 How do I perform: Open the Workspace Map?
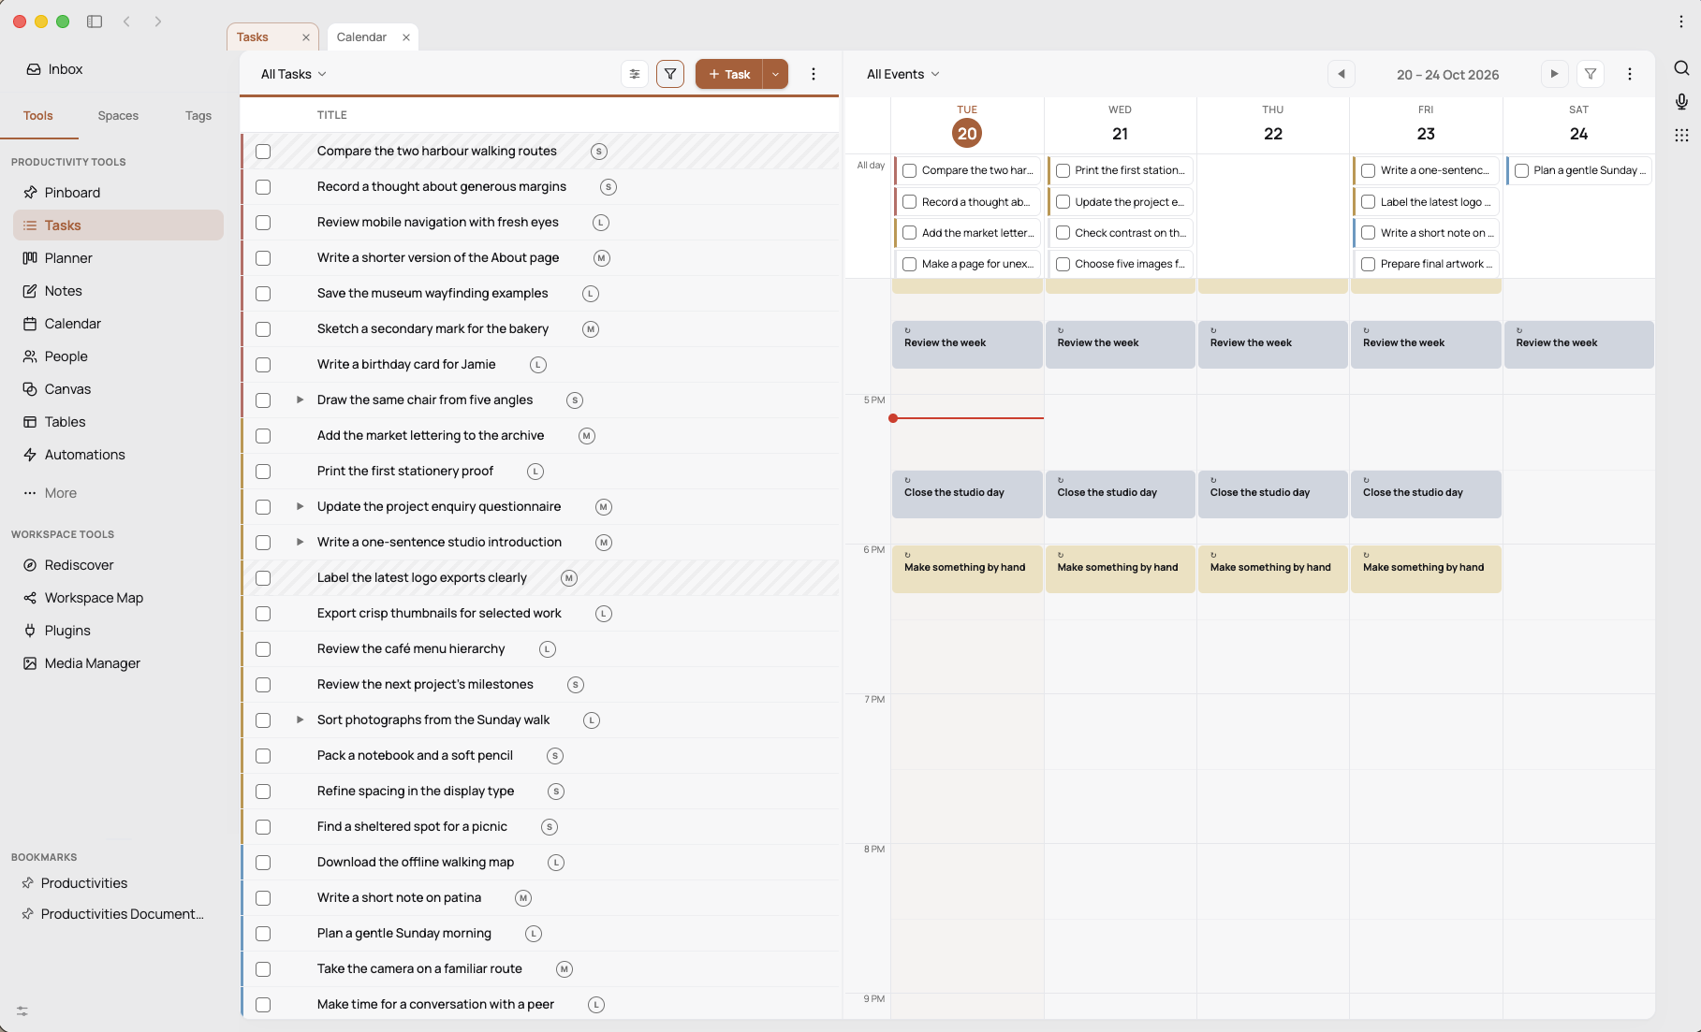pyautogui.click(x=118, y=598)
